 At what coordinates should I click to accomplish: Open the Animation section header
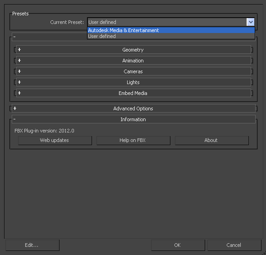pyautogui.click(x=133, y=61)
